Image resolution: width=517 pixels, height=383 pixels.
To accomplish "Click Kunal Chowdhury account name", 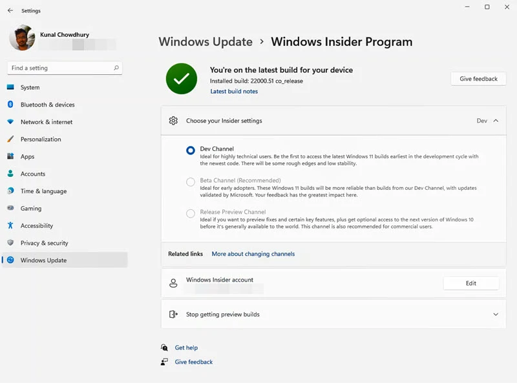I will coord(65,35).
